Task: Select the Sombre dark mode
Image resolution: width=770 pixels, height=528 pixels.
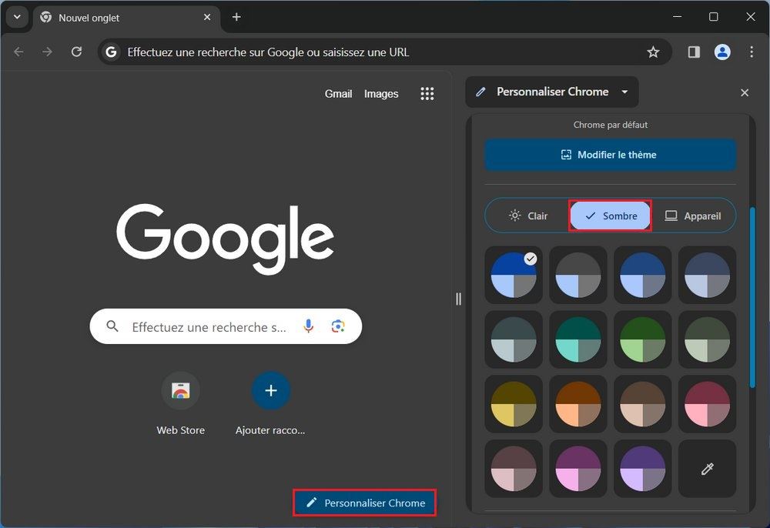Action: click(611, 216)
